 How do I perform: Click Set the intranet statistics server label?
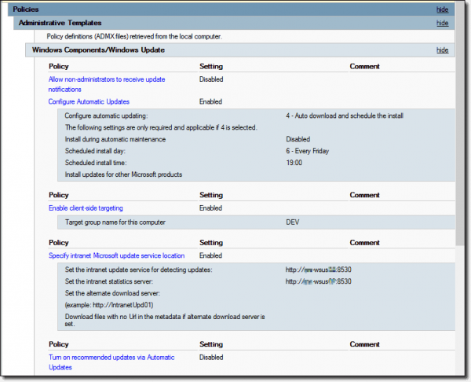(109, 281)
